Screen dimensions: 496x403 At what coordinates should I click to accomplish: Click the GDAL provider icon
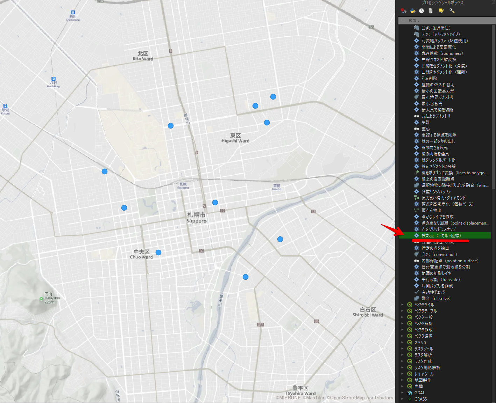click(x=410, y=393)
